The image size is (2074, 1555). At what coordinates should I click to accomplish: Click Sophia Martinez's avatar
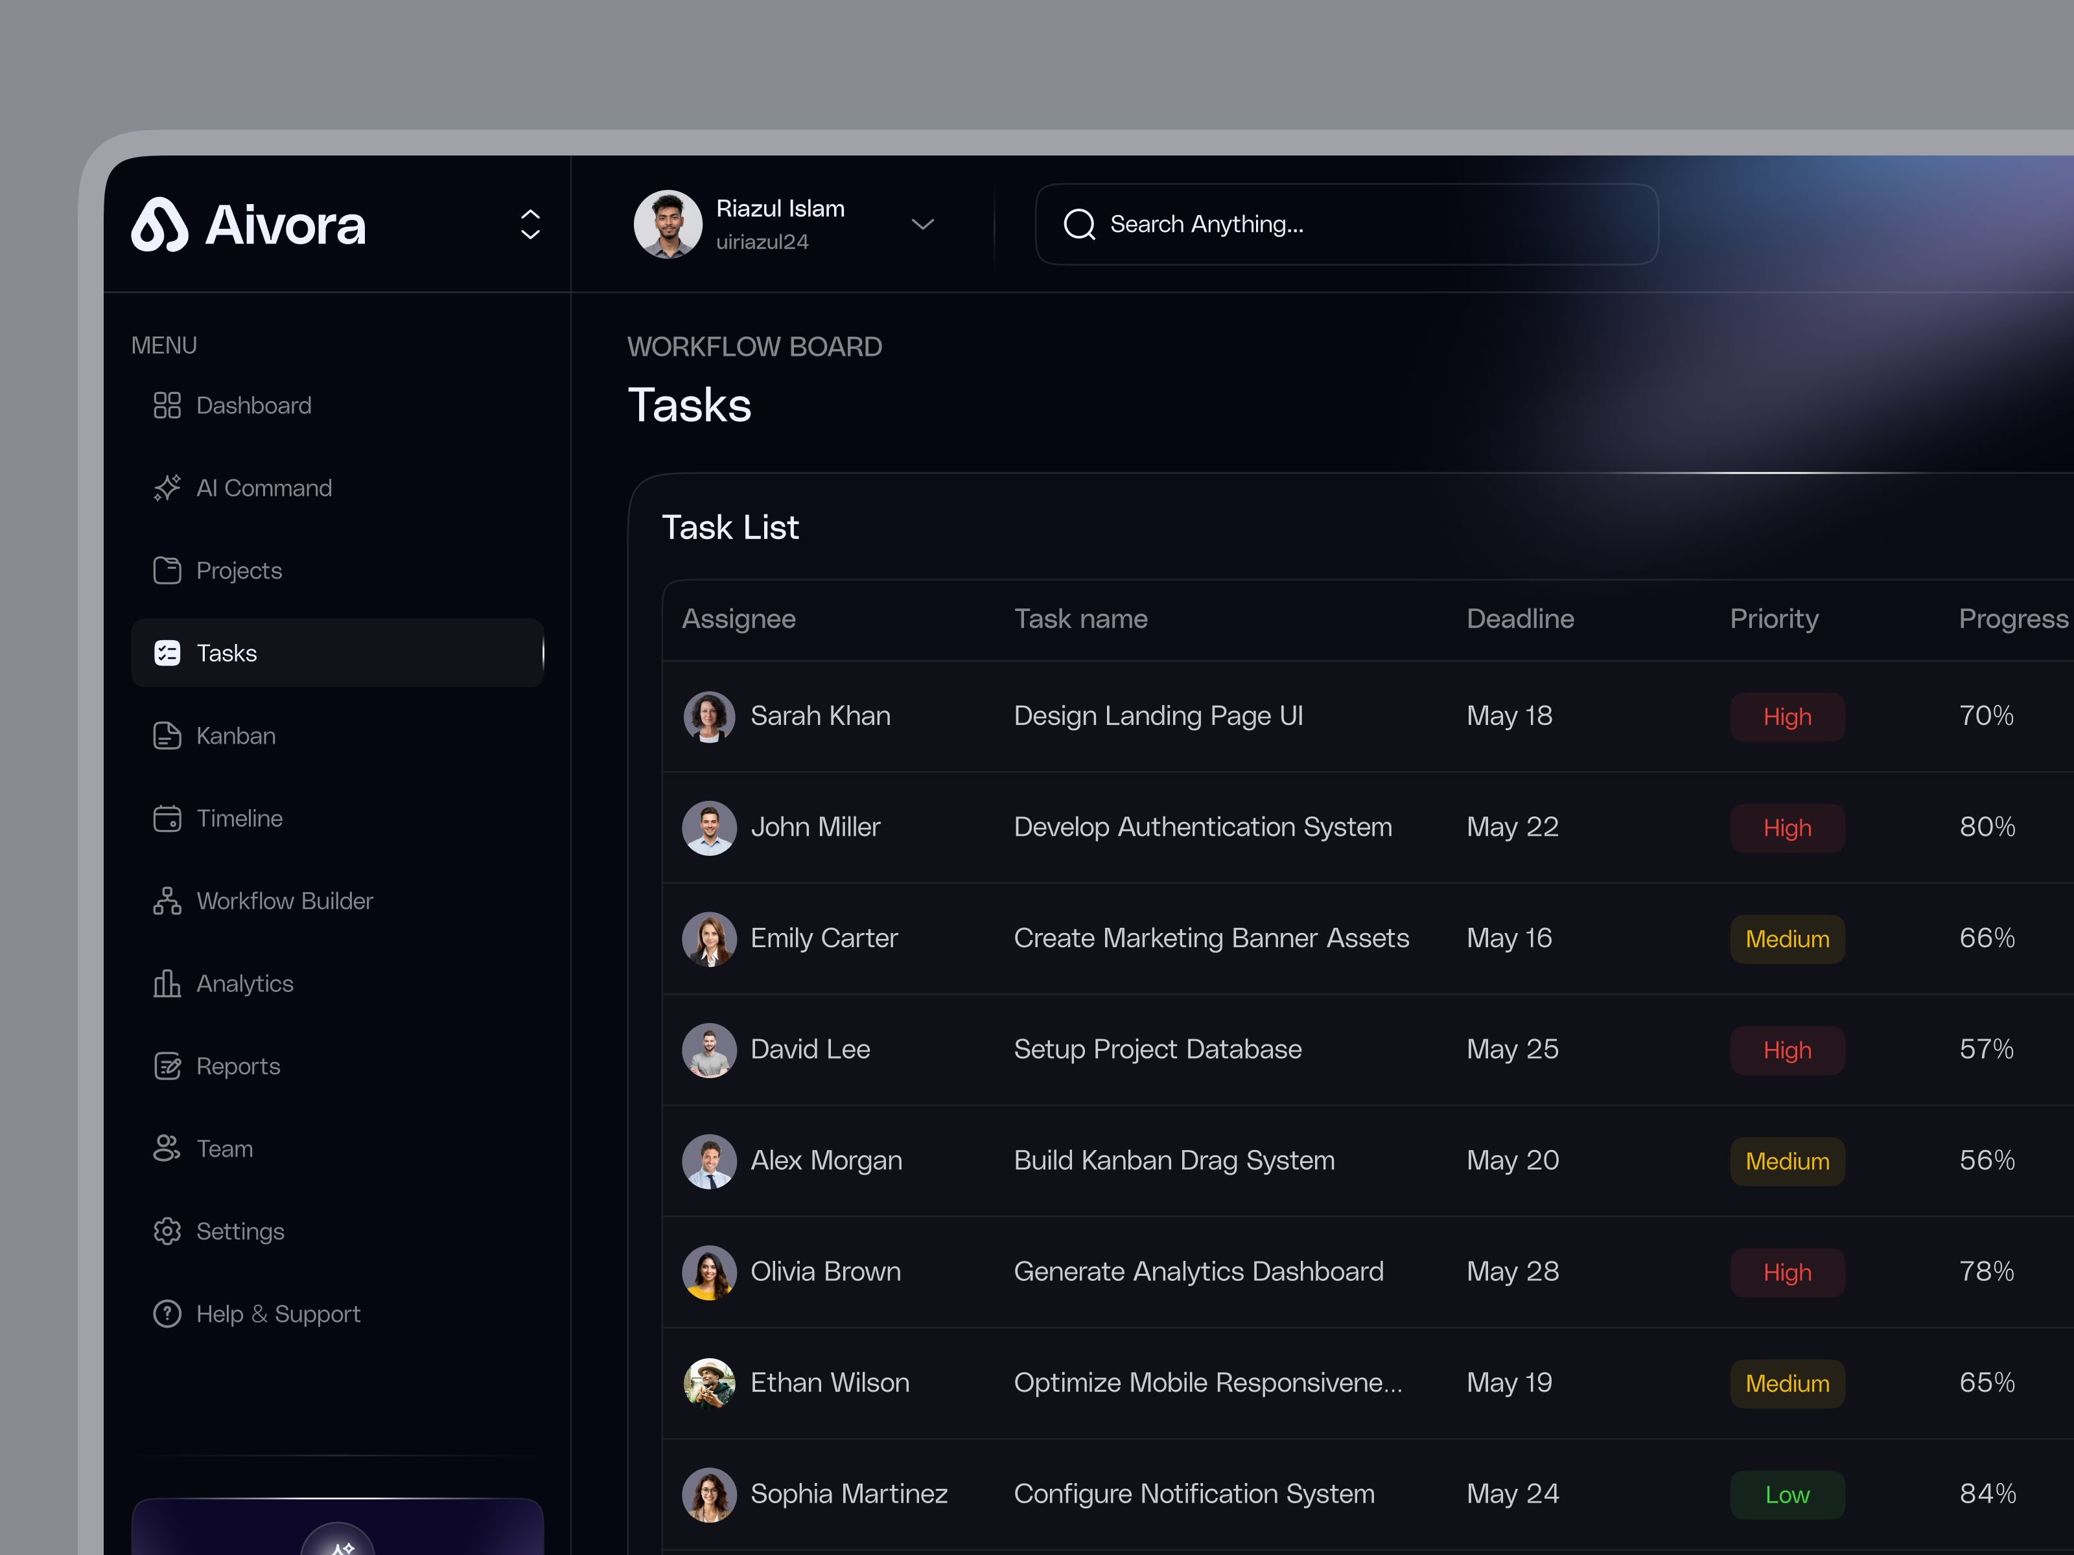pos(709,1494)
